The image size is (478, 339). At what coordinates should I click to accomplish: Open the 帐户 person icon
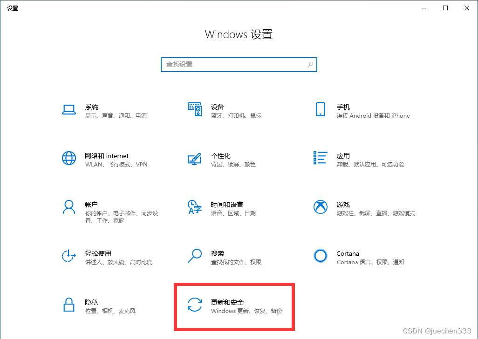69,207
